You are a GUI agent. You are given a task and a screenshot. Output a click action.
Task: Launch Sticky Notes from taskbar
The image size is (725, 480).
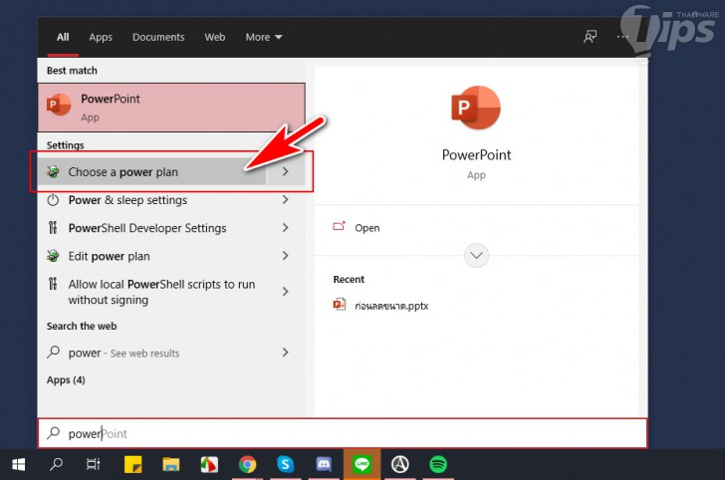[x=133, y=464]
